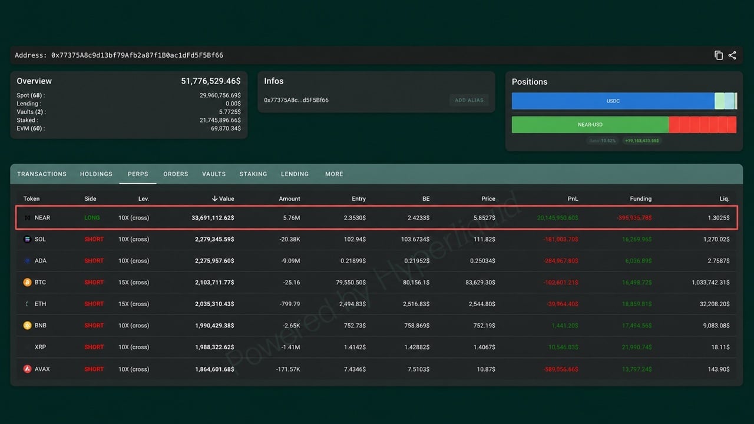Click the XRP row token name
This screenshot has width=754, height=424.
coord(40,347)
